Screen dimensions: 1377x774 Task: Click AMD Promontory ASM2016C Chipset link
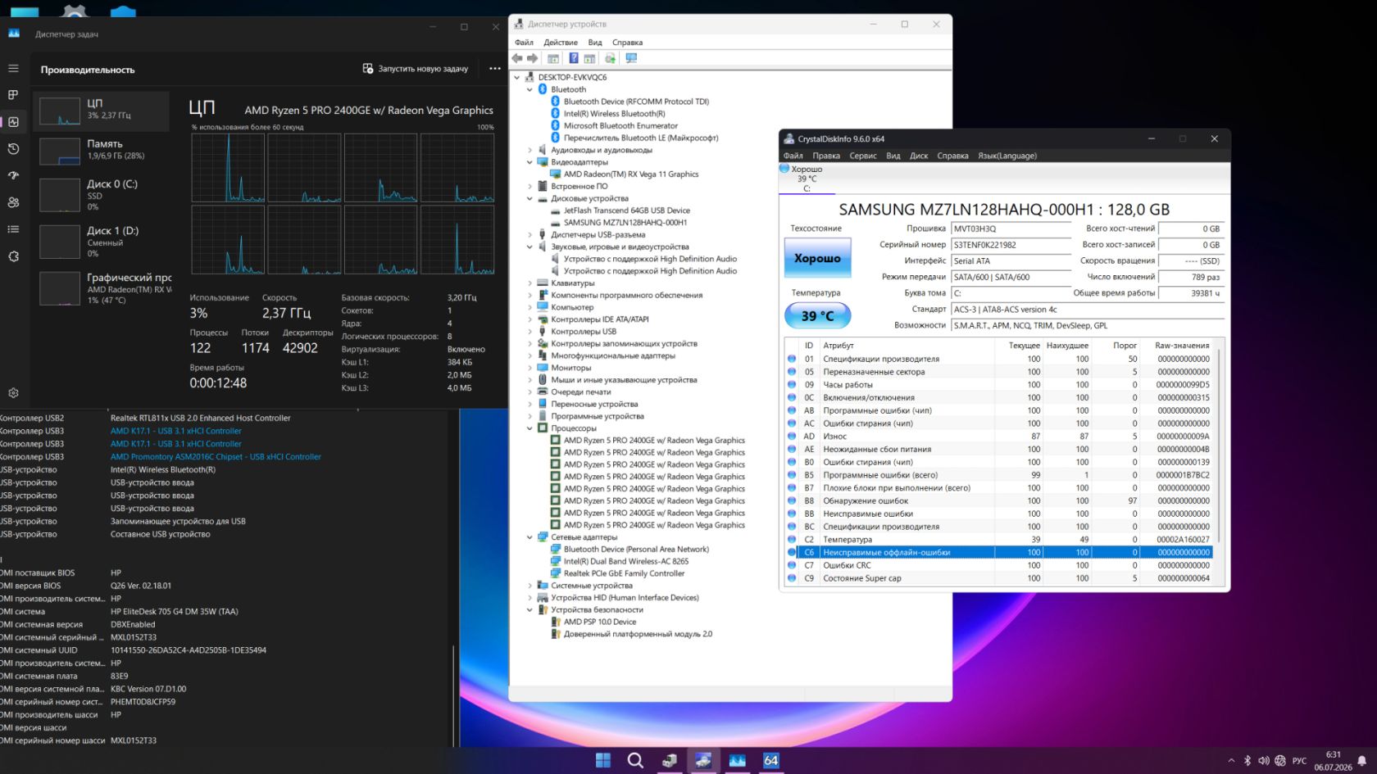coord(216,457)
